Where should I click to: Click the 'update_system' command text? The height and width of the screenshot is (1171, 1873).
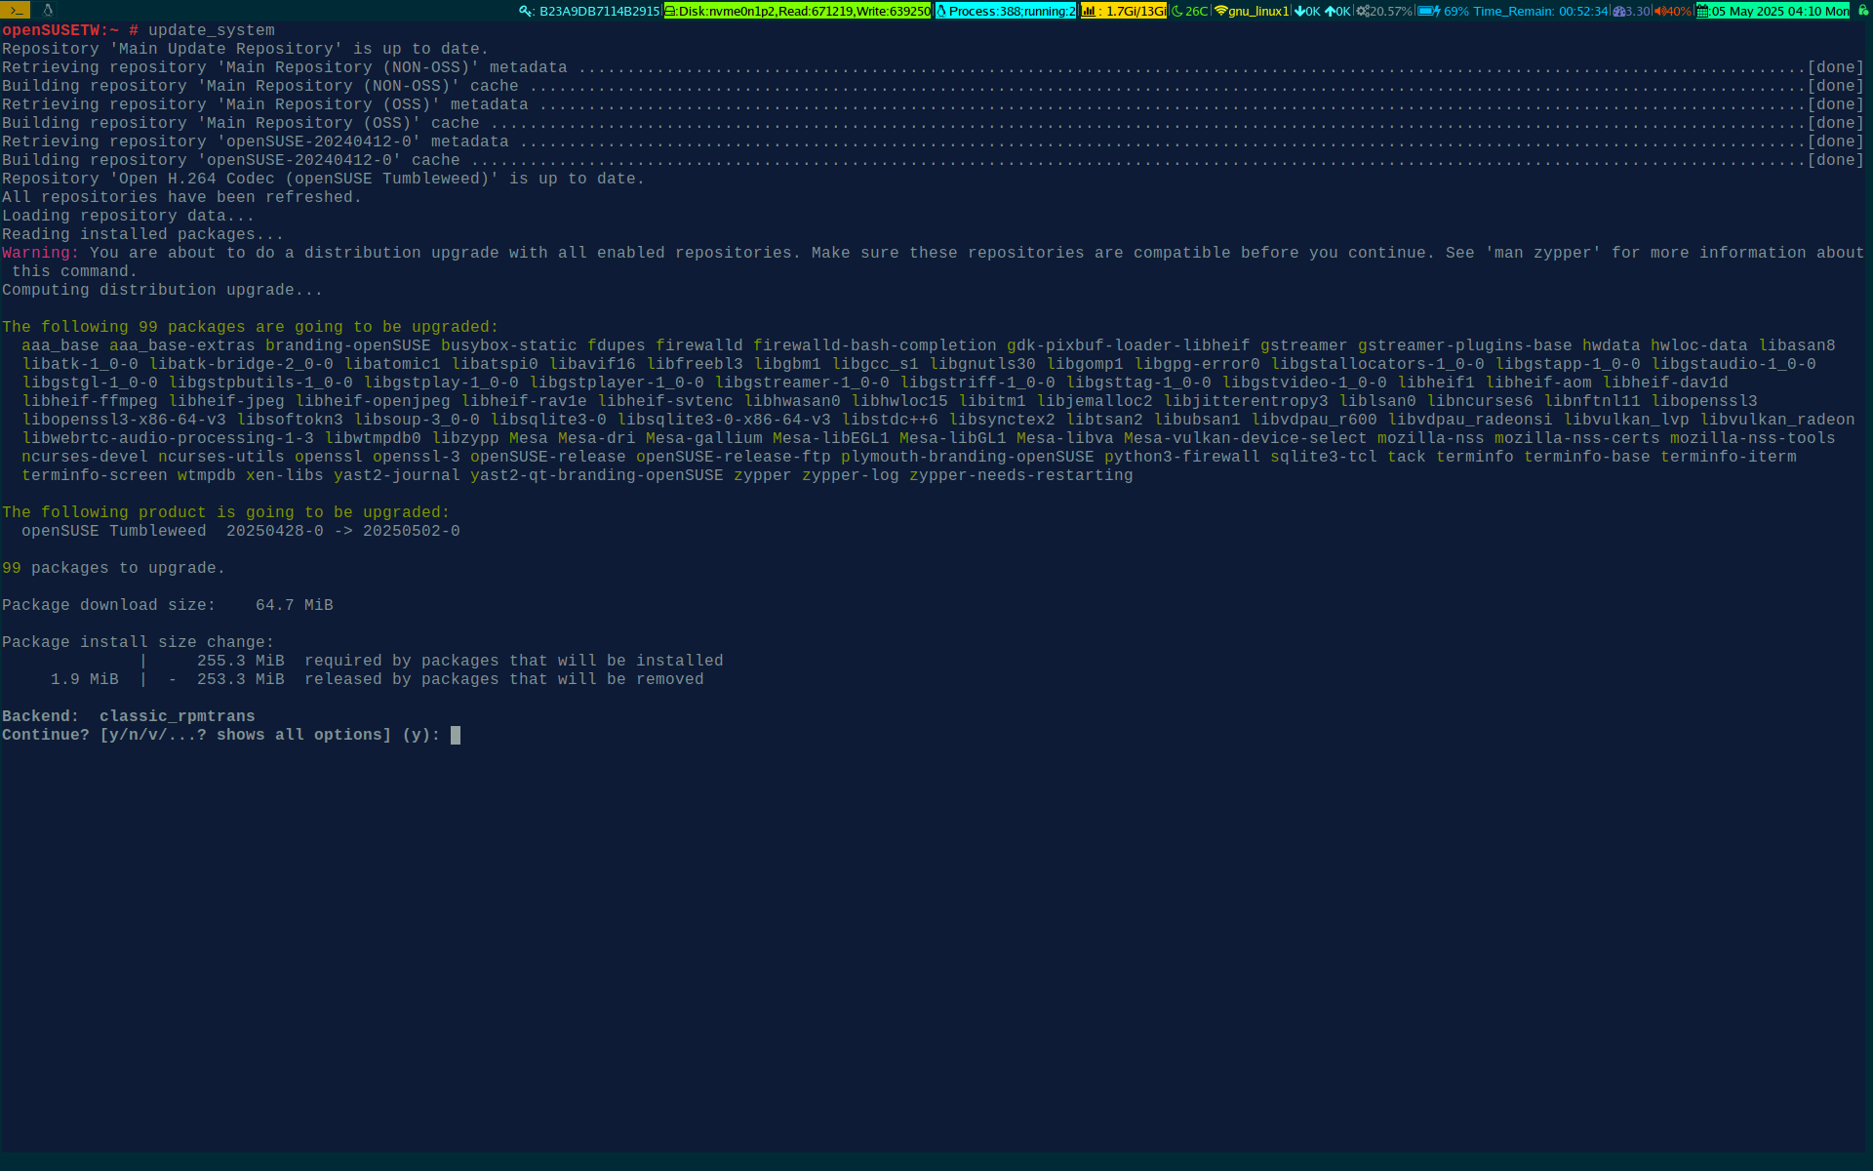tap(212, 30)
